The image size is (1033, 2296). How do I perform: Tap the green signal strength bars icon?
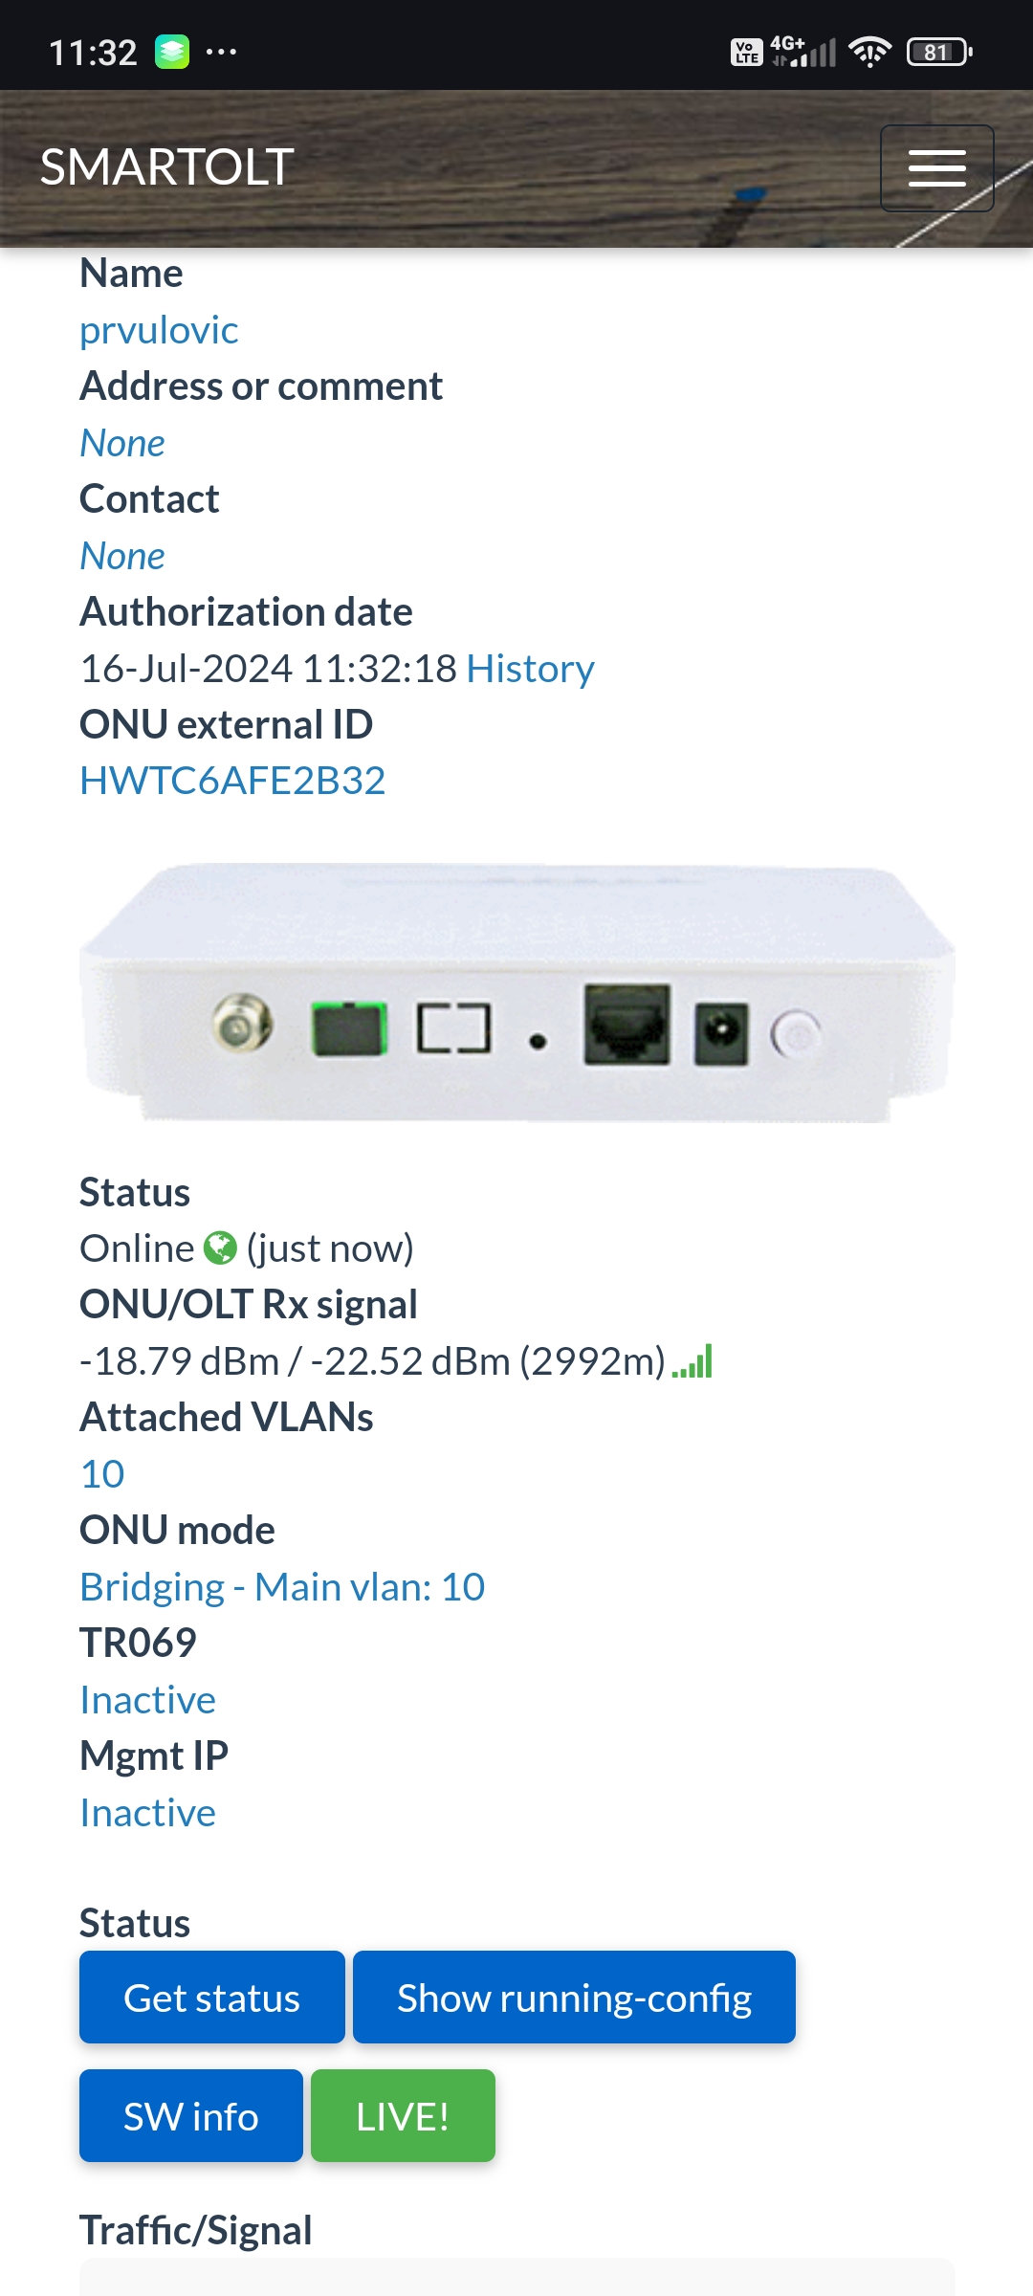[692, 1361]
